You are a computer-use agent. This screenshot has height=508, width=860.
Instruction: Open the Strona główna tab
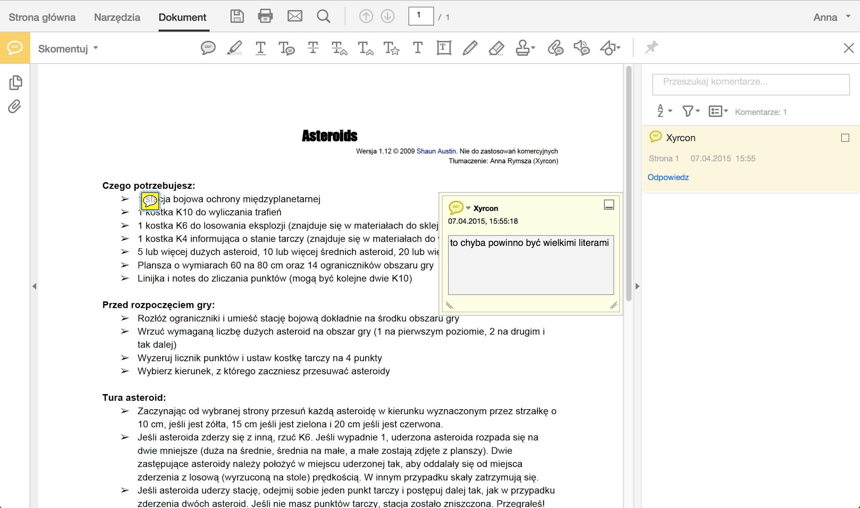coord(42,17)
